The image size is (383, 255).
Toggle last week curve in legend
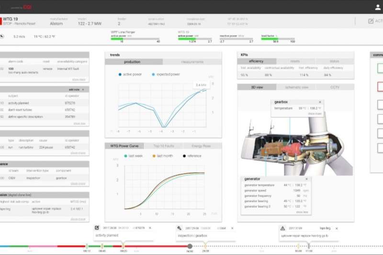click(x=134, y=156)
